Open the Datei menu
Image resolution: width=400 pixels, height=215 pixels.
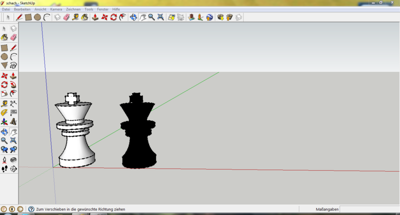point(6,9)
